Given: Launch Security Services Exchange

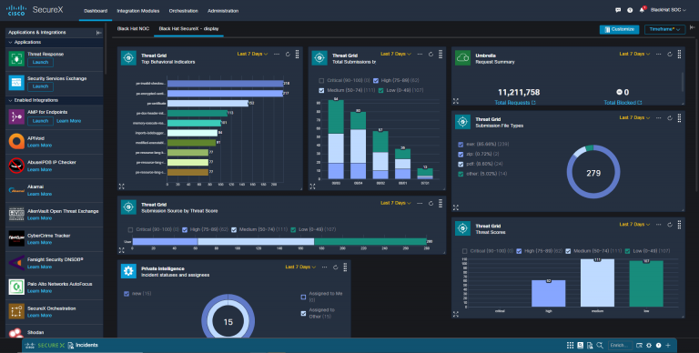Looking at the screenshot, I should click(x=40, y=86).
